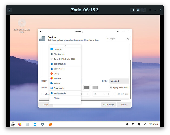Toggle the Apply to all workspaces checkbox
This screenshot has height=135, width=170.
coord(111,87)
